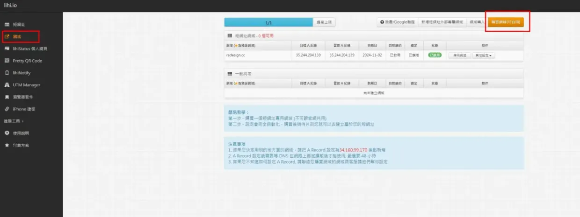The image size is (580, 217).
Task: Click the 到期日 header in 短網址網域 table
Action: click(372, 45)
